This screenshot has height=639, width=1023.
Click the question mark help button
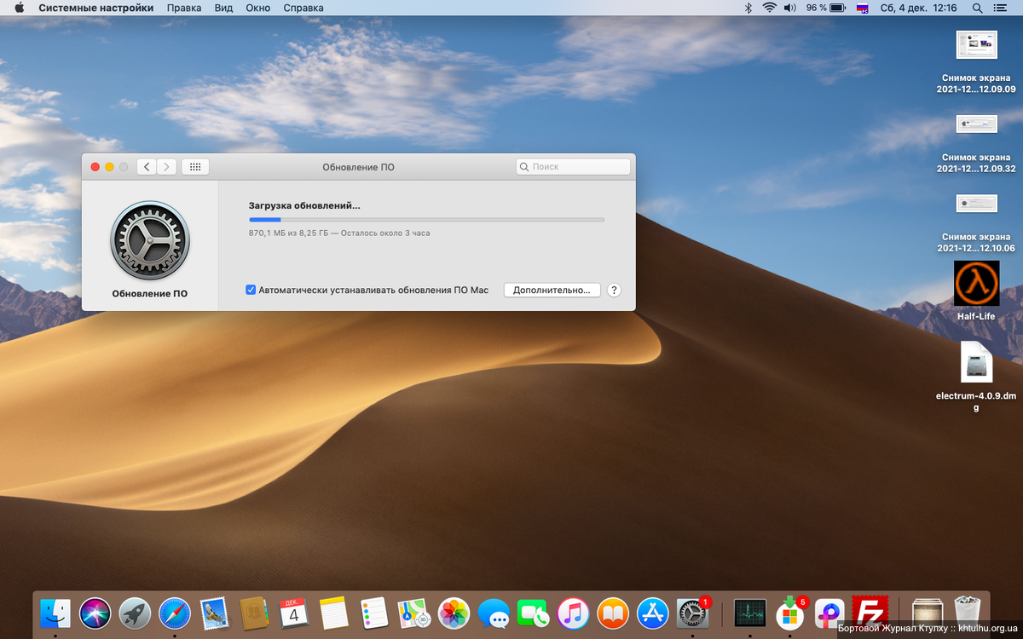[x=614, y=290]
